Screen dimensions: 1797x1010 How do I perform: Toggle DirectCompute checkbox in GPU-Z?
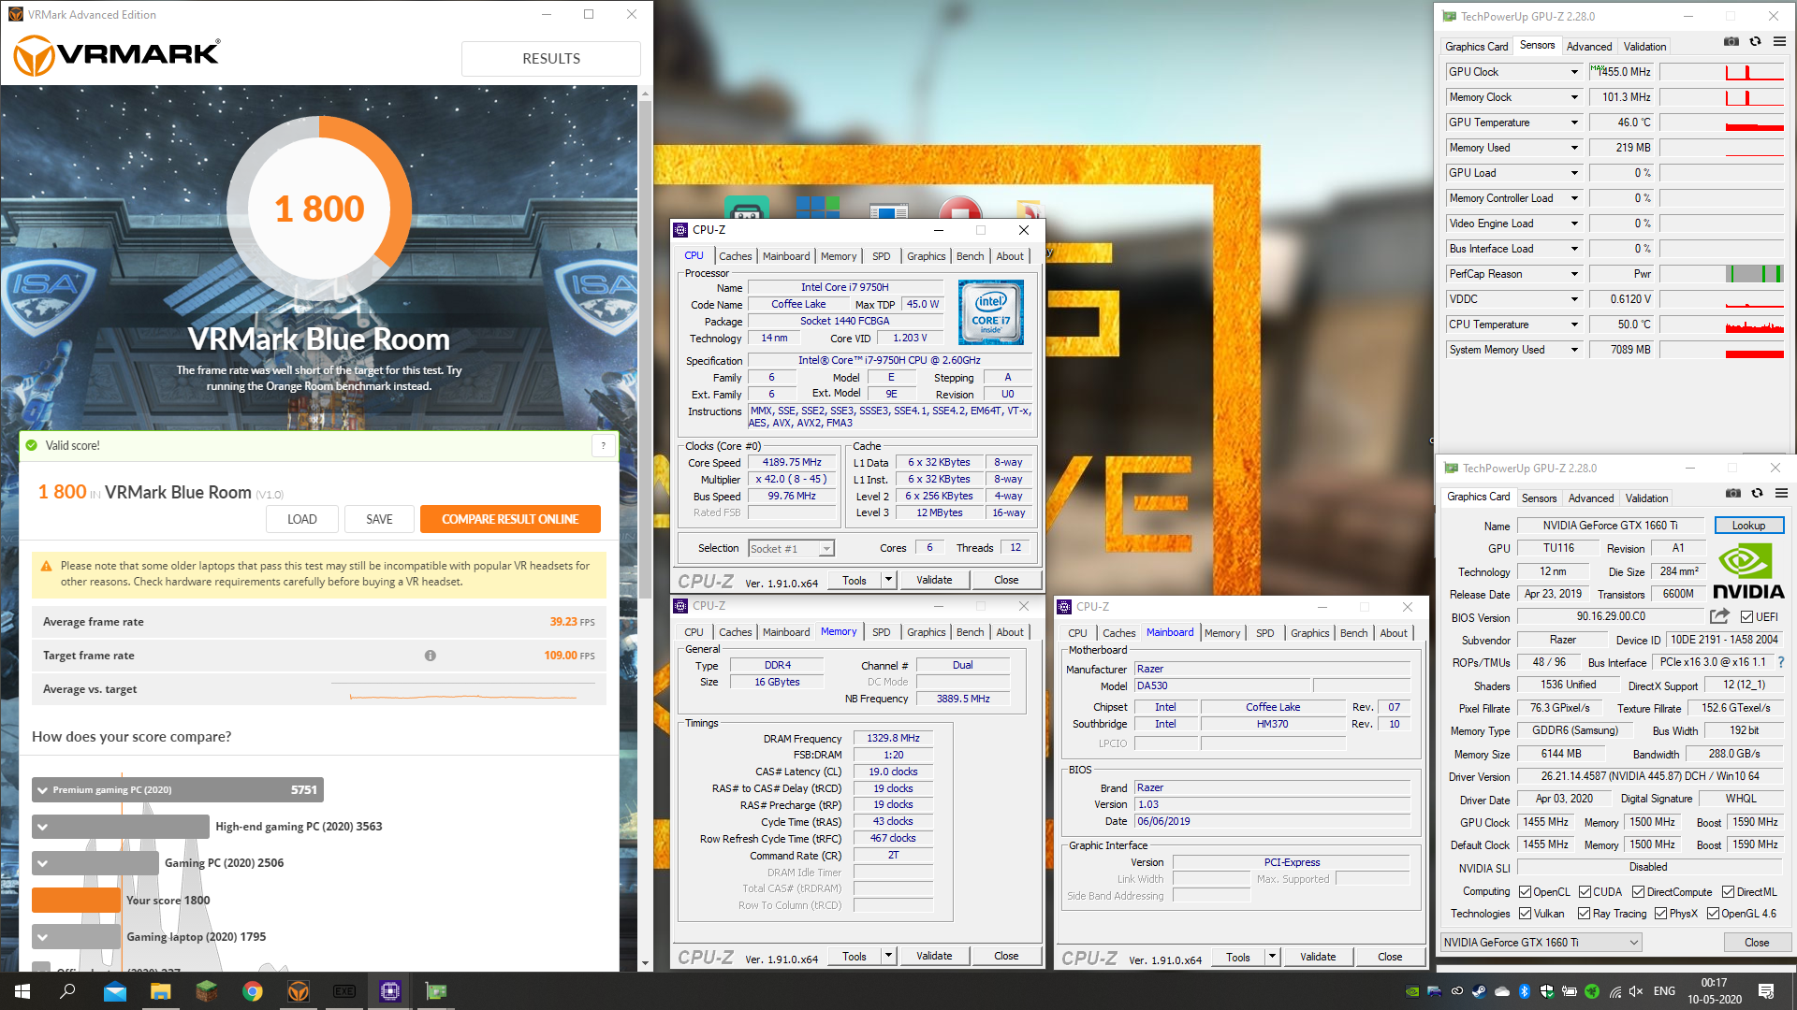pos(1638,892)
